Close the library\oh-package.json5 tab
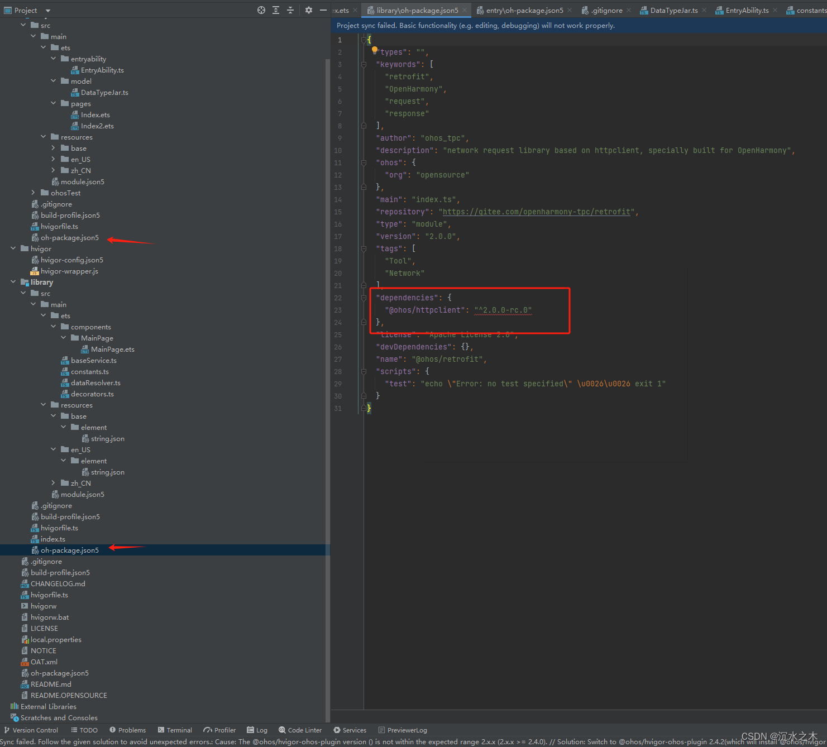This screenshot has height=747, width=827. 465,10
